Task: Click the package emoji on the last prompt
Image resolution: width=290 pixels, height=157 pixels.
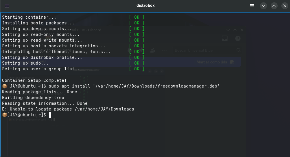Action: click(x=4, y=115)
